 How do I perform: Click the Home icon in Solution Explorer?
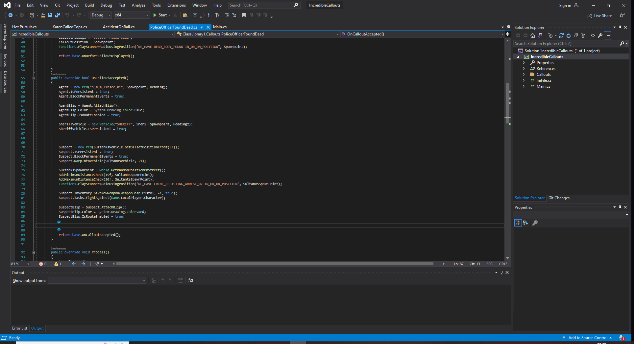click(x=533, y=35)
